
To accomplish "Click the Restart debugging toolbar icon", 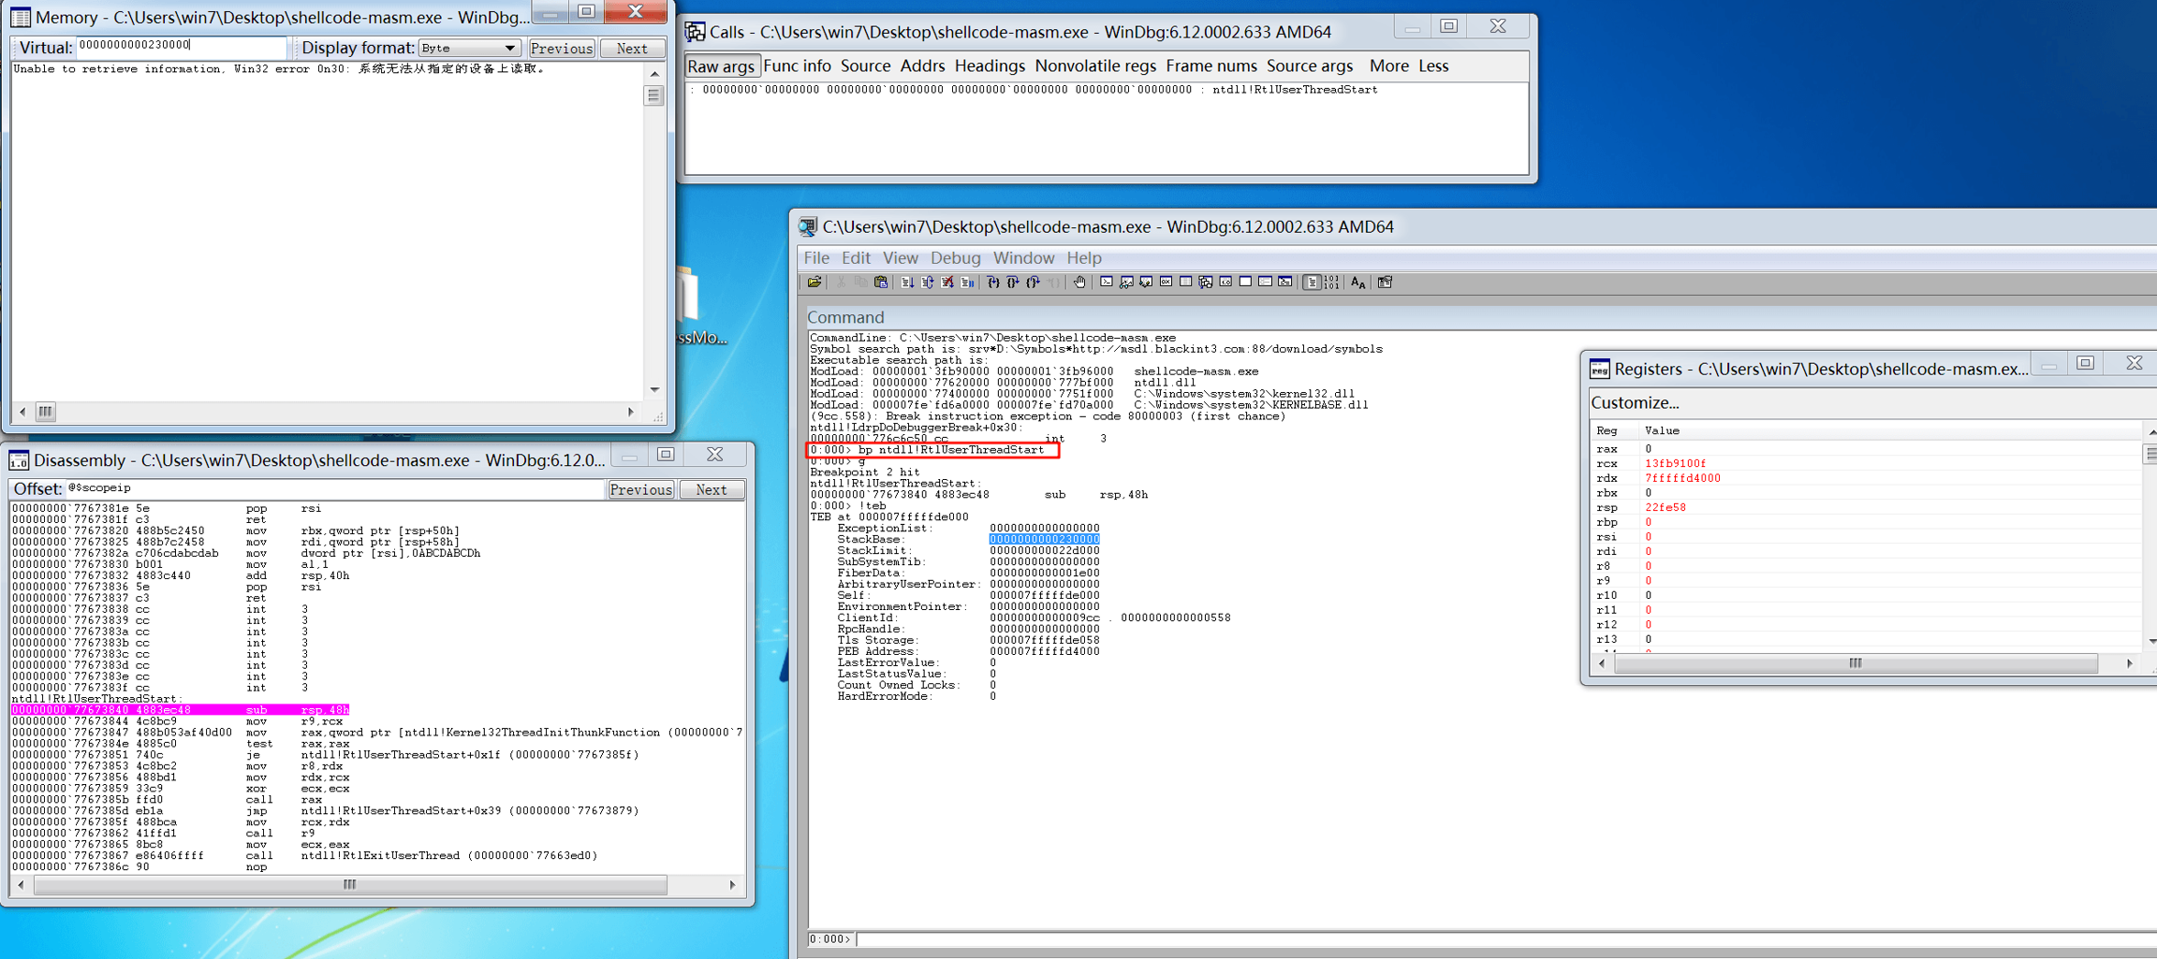I will click(927, 283).
